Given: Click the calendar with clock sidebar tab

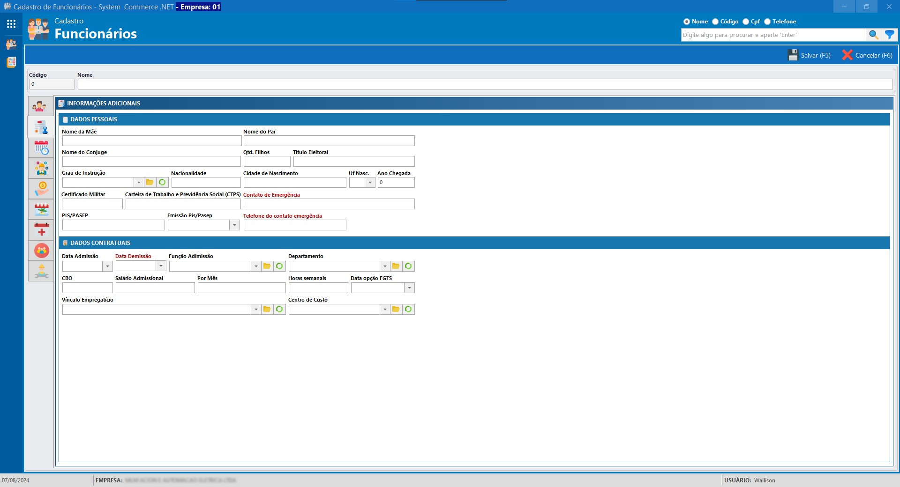Looking at the screenshot, I should click(x=41, y=148).
